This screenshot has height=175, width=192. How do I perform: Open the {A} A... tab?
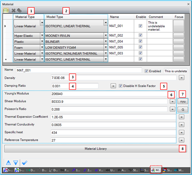pyautogui.click(x=122, y=170)
